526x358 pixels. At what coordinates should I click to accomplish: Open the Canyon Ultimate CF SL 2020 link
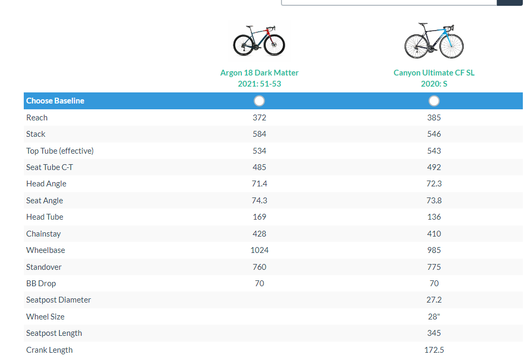tap(434, 78)
